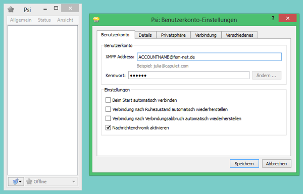This screenshot has height=194, width=303.
Task: Click the Beispiel: julia@capulet.com hint text
Action: 163,66
